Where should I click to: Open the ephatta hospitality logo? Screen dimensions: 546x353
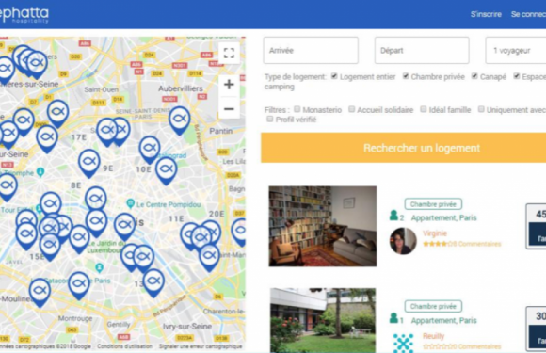(24, 15)
